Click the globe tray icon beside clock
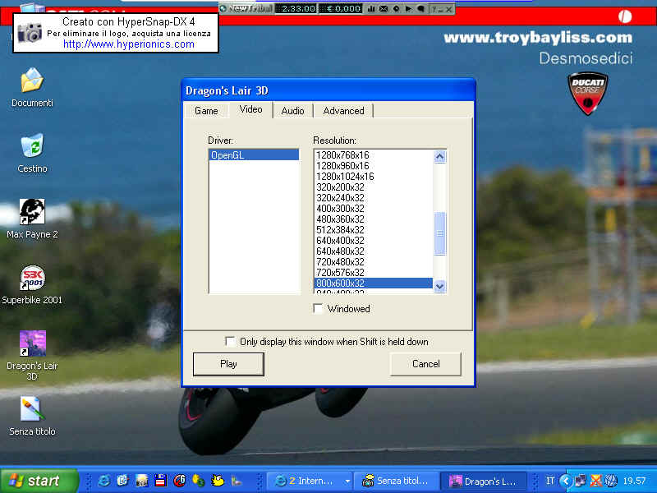Viewport: 657px width, 493px height. [611, 481]
